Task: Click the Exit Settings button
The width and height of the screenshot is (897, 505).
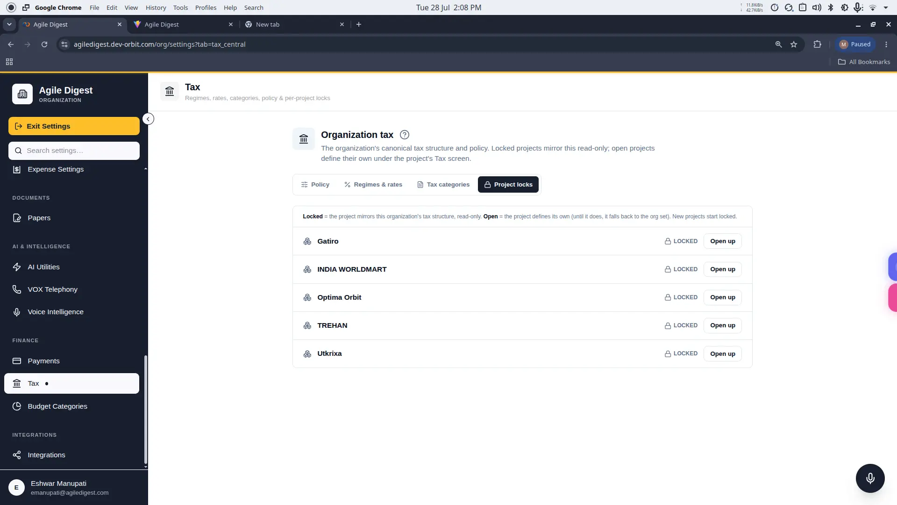Action: pos(74,126)
